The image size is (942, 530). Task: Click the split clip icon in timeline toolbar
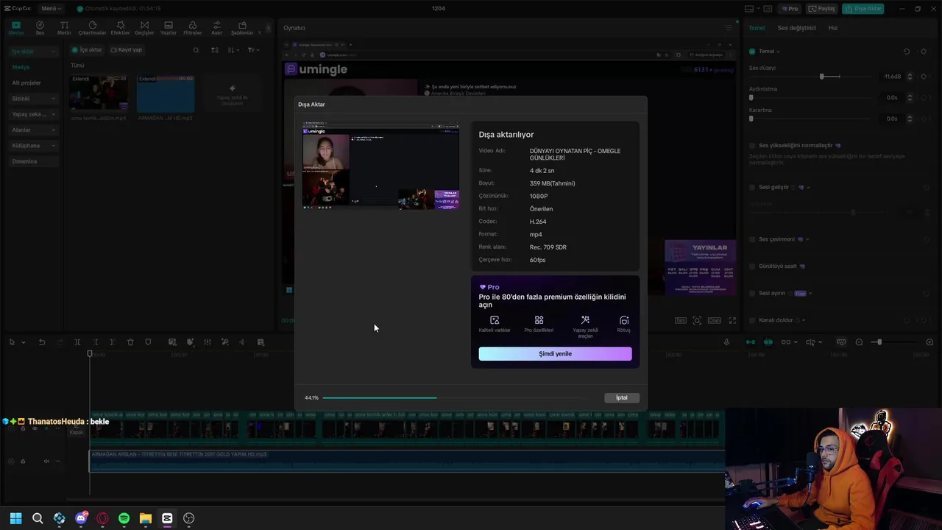(x=77, y=342)
